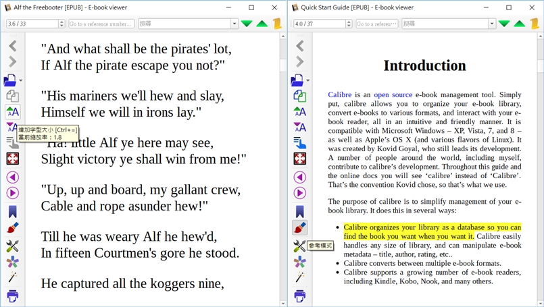
Task: Open the "open source" hyperlink
Action: tap(393, 94)
